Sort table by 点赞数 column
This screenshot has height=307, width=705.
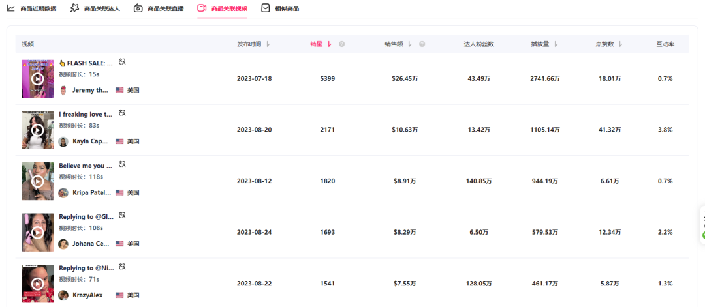click(x=620, y=44)
